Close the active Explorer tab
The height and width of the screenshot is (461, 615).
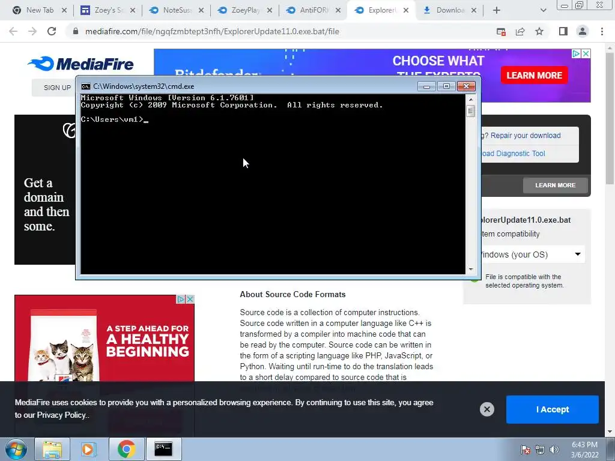406,10
